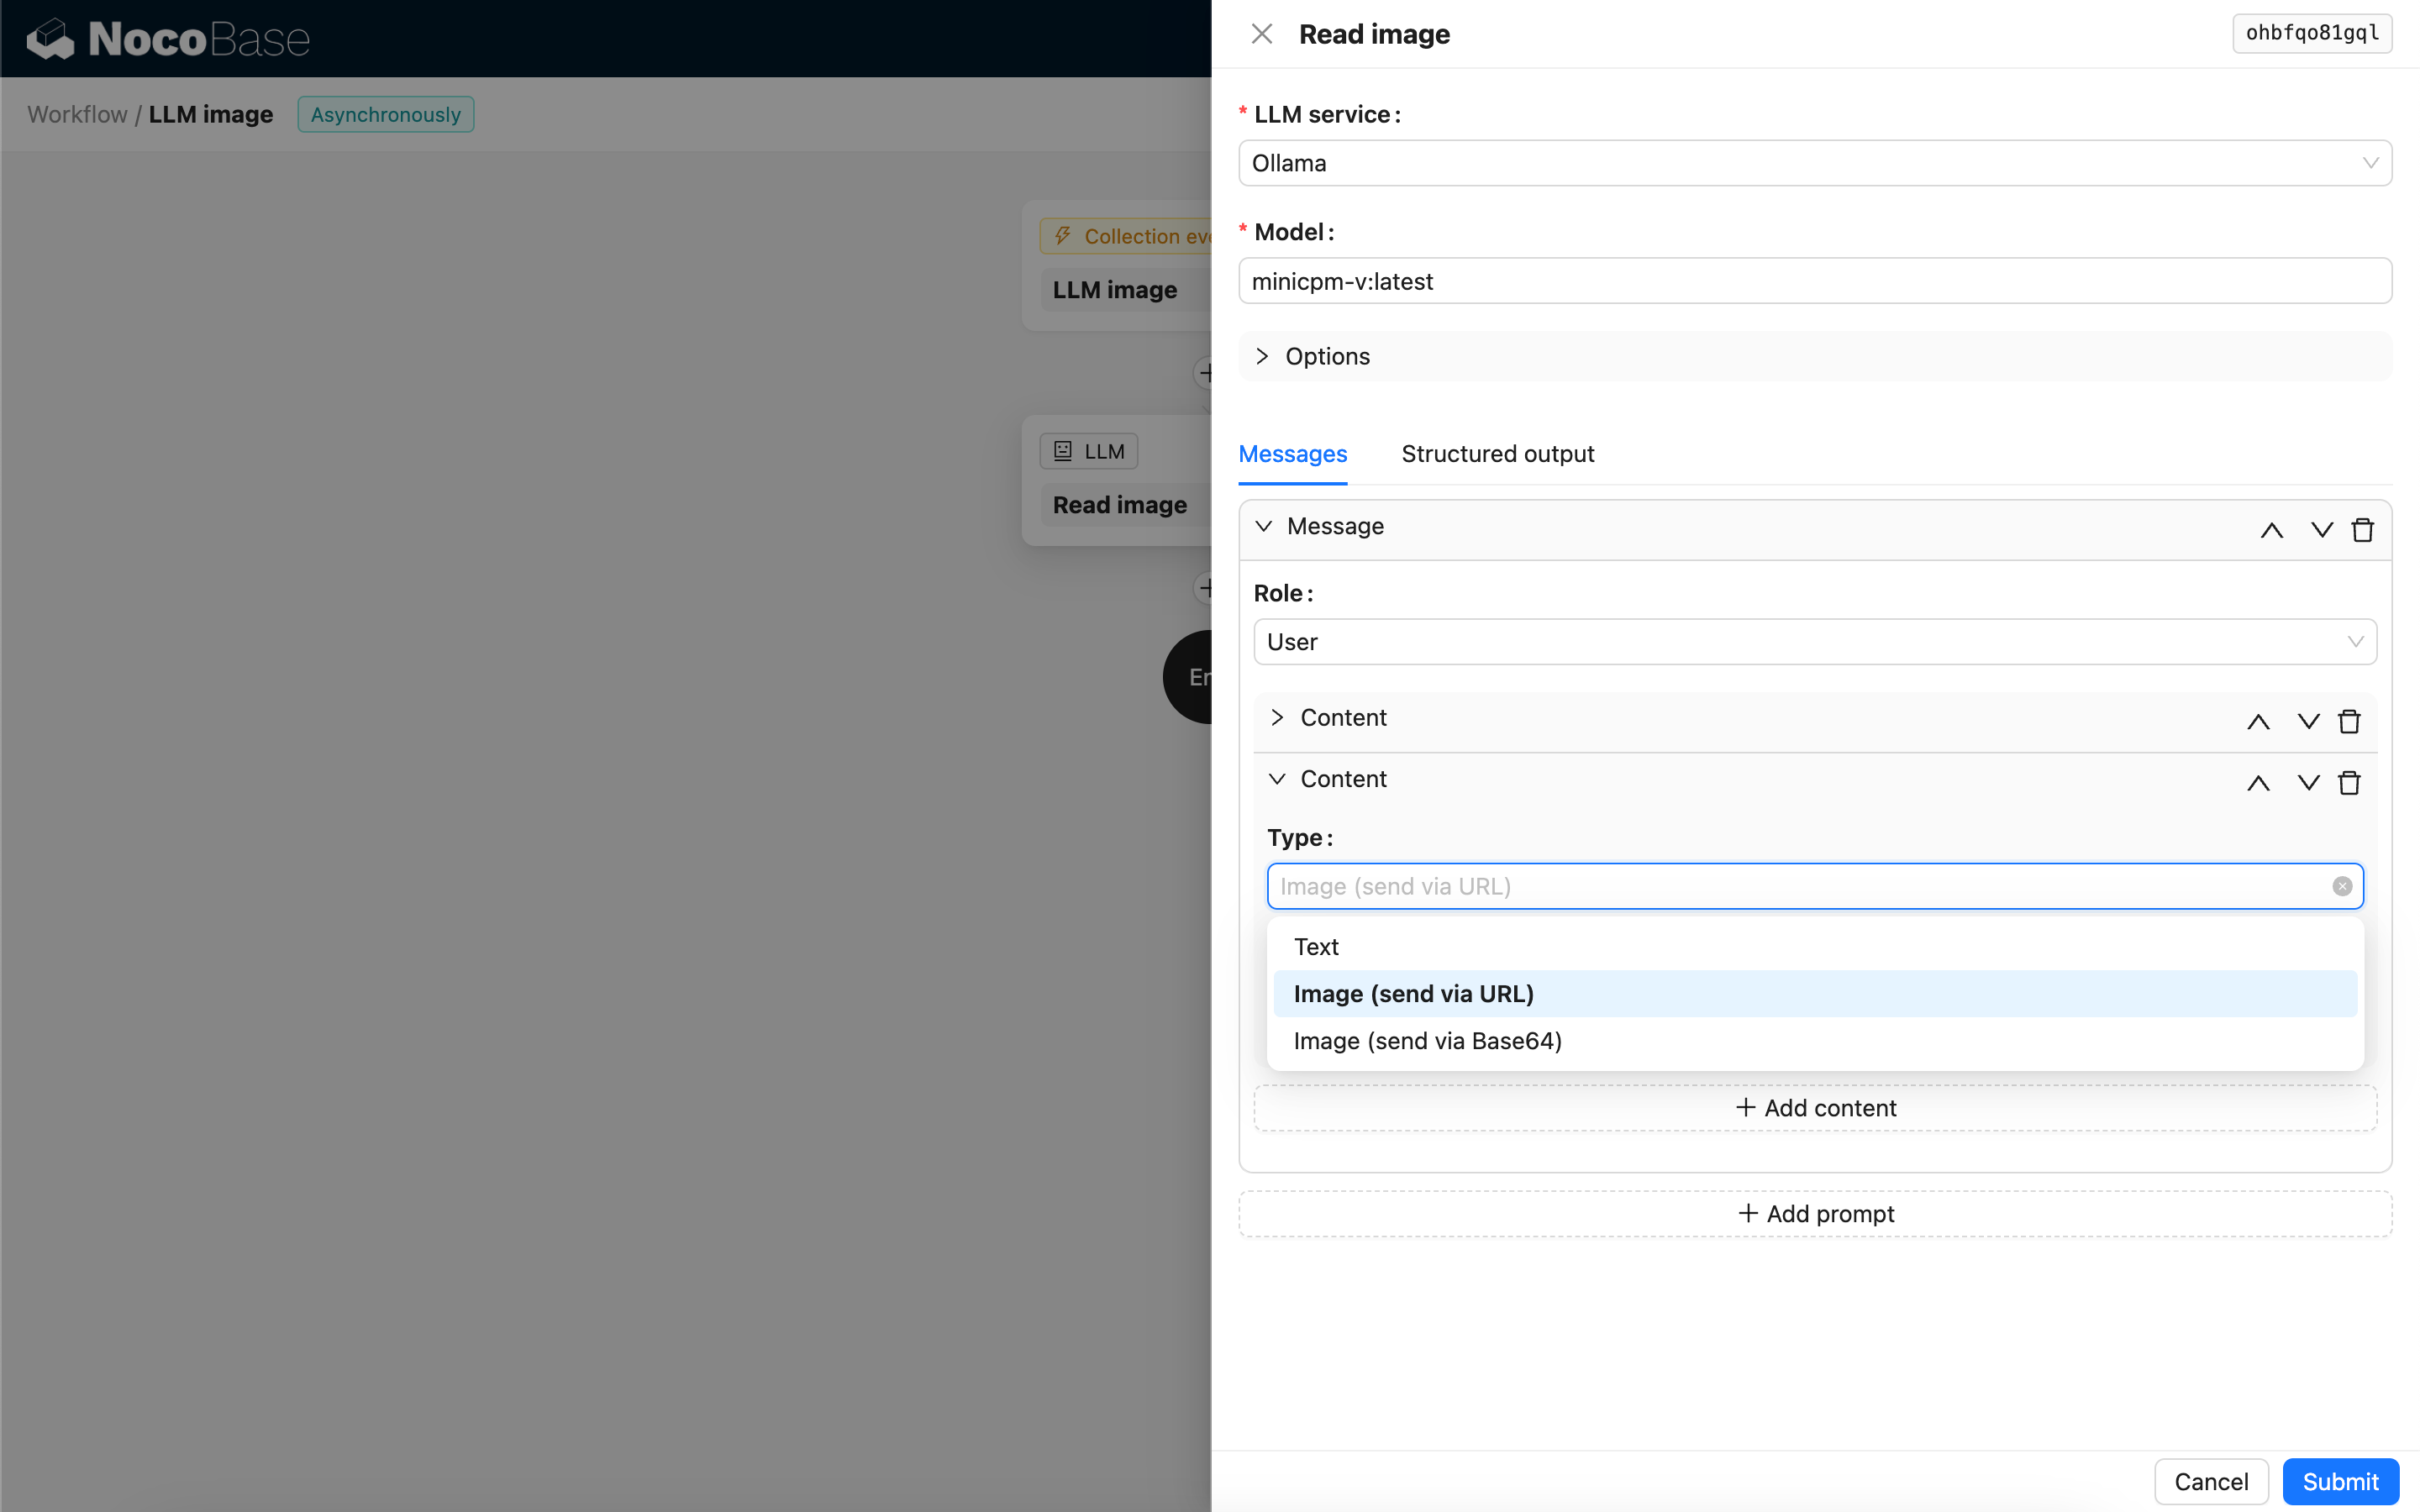Open the LLM service dropdown
Image resolution: width=2420 pixels, height=1512 pixels.
1814,163
